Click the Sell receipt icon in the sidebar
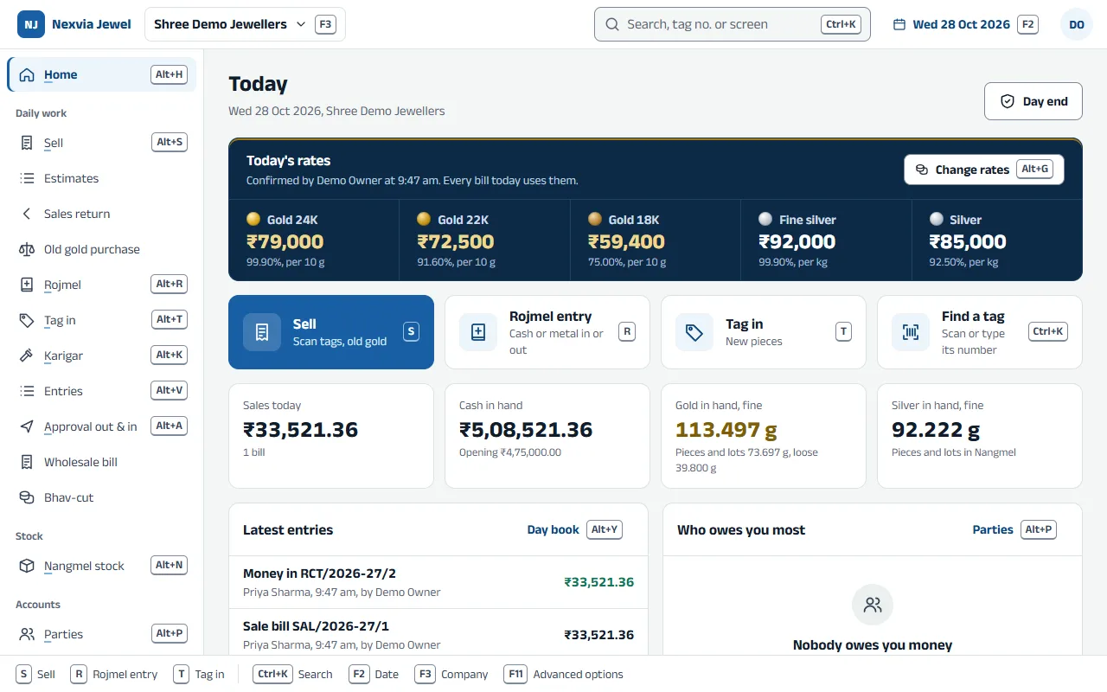The image size is (1107, 692). click(x=27, y=143)
